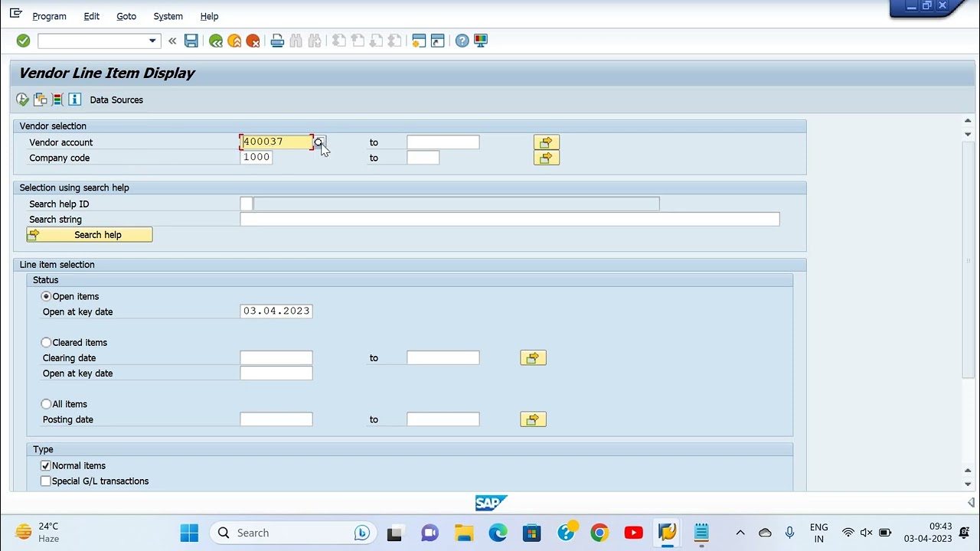This screenshot has width=980, height=551.
Task: Click the Vendor account 'to' input field
Action: tap(443, 142)
